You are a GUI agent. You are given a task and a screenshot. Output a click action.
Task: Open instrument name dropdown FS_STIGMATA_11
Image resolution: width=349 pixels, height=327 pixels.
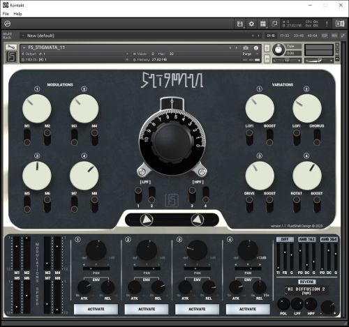(x=44, y=47)
